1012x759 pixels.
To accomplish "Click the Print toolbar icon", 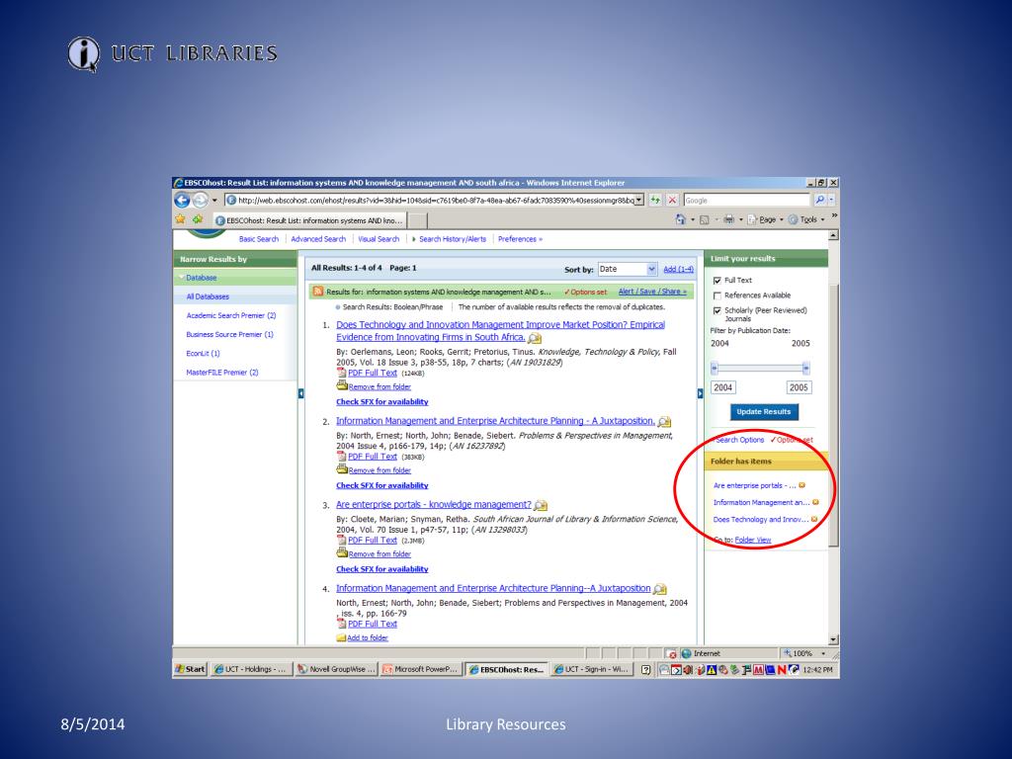I will click(x=728, y=219).
